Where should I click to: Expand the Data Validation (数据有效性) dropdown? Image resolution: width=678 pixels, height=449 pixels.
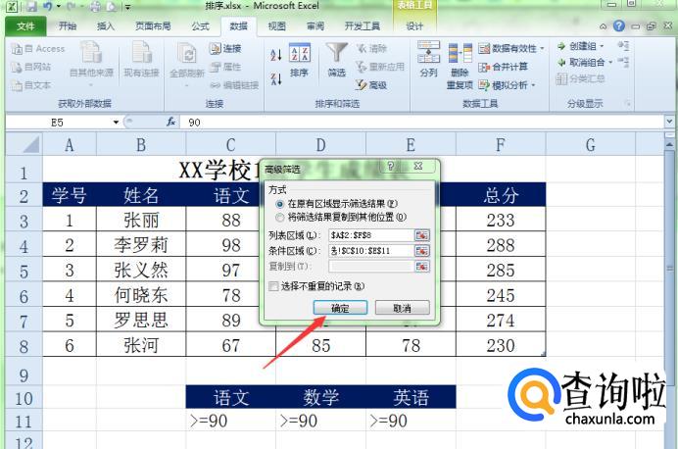[542, 48]
